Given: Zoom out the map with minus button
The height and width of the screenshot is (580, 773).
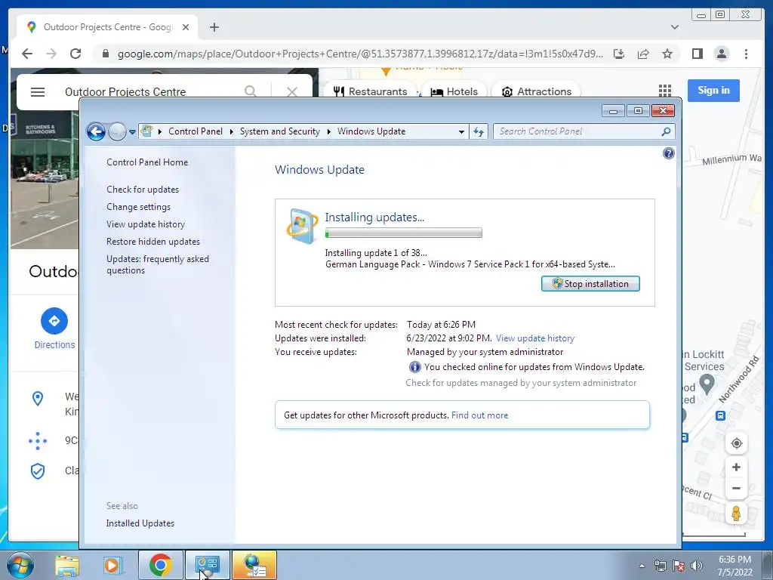Looking at the screenshot, I should pos(736,489).
